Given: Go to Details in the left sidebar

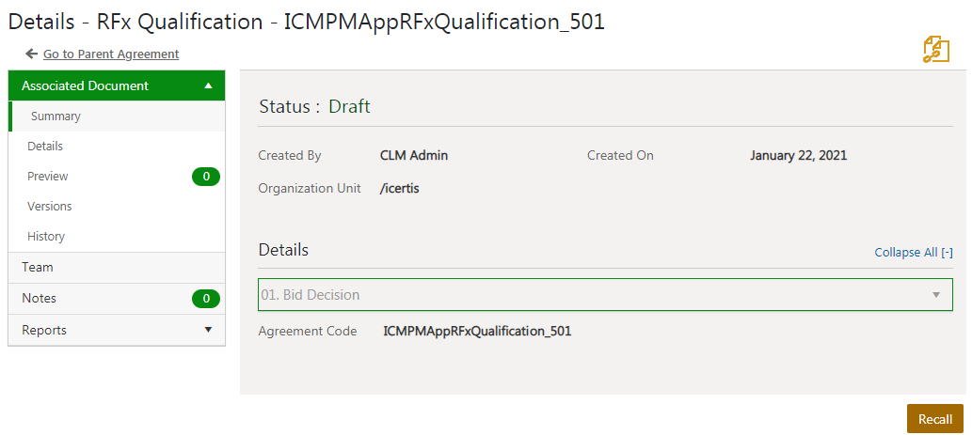Looking at the screenshot, I should (45, 147).
